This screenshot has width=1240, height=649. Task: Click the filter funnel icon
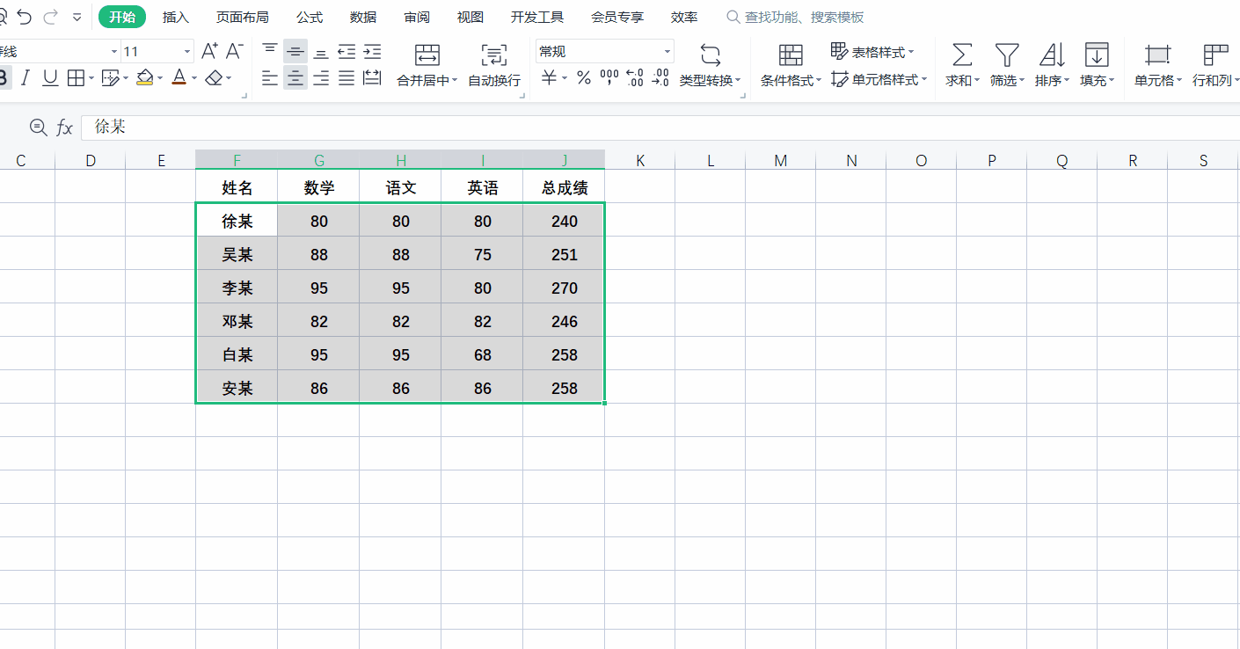point(1007,55)
